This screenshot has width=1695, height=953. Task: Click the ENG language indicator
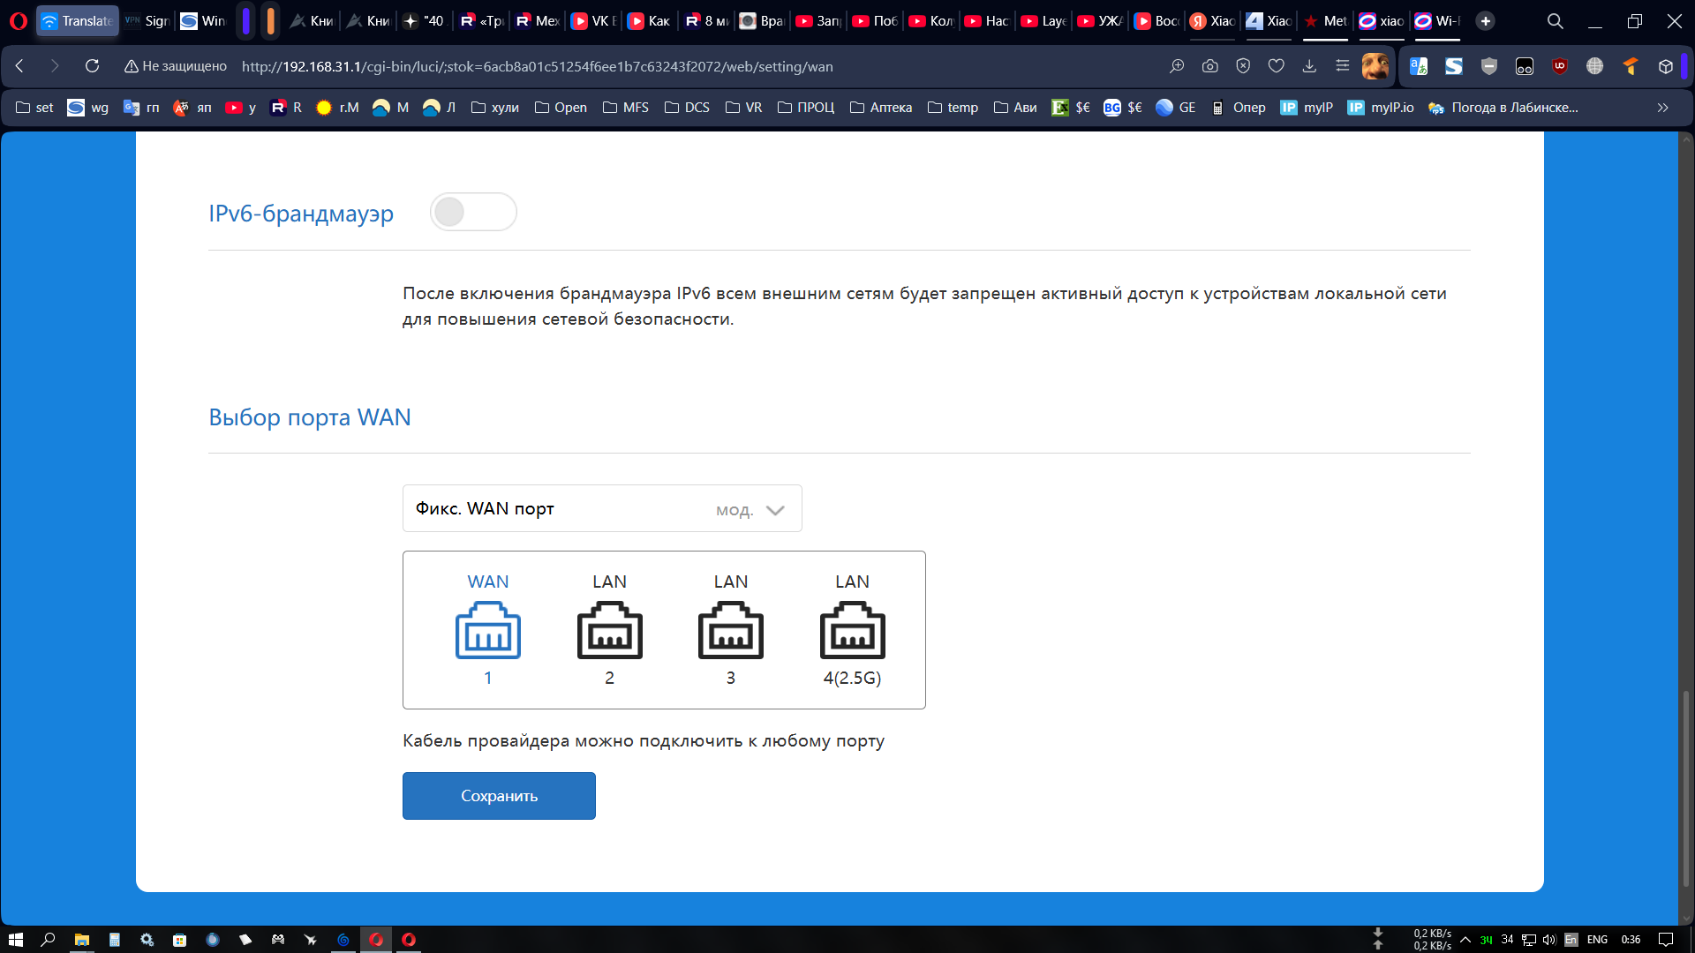[x=1597, y=940]
